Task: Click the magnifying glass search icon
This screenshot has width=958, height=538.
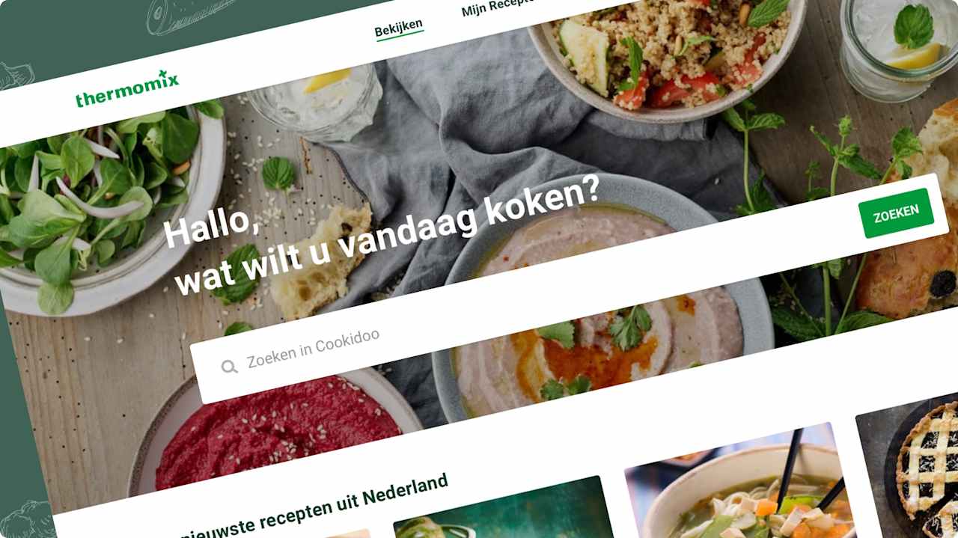Action: click(x=229, y=367)
